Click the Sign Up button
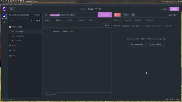Viewport: 182px width, 102px height. tap(174, 9)
